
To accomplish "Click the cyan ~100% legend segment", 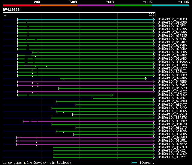I will click(x=170, y=5).
